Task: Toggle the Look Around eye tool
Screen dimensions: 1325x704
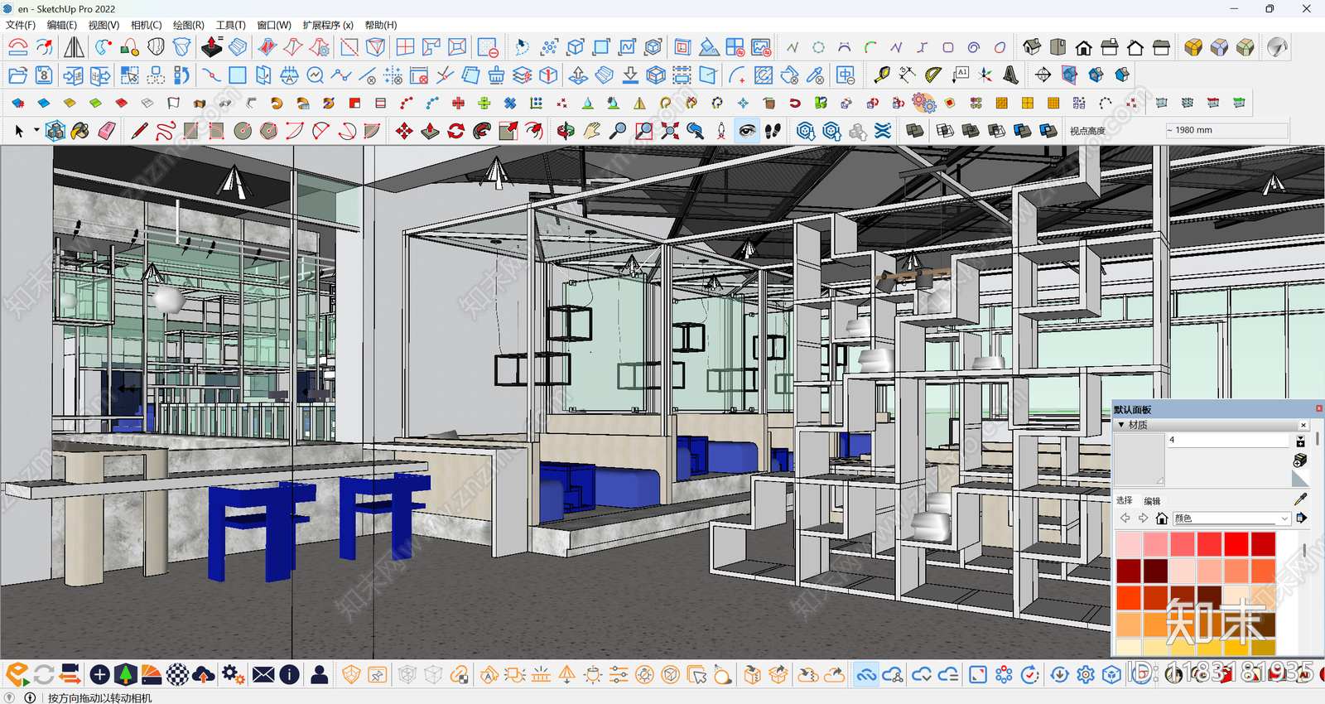Action: pyautogui.click(x=747, y=131)
